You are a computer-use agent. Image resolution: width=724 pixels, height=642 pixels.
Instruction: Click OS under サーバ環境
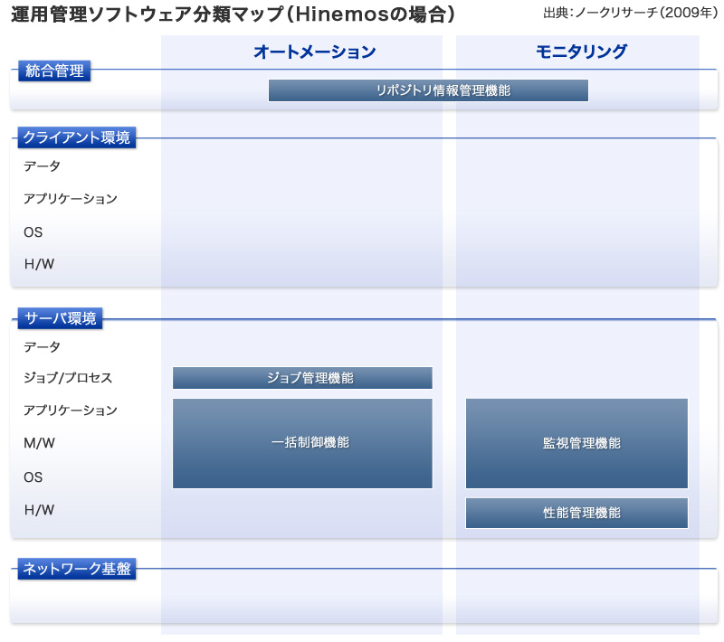(33, 477)
